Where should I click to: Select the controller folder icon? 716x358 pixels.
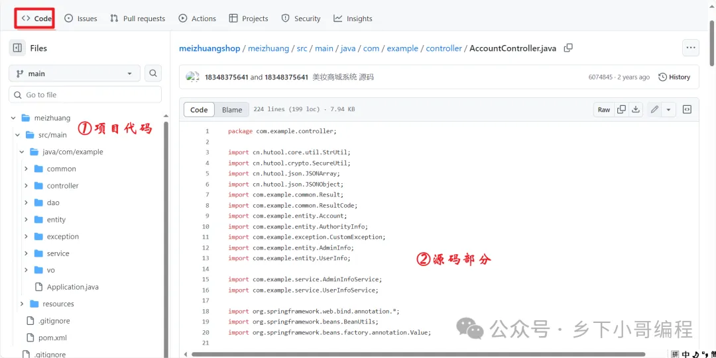38,185
